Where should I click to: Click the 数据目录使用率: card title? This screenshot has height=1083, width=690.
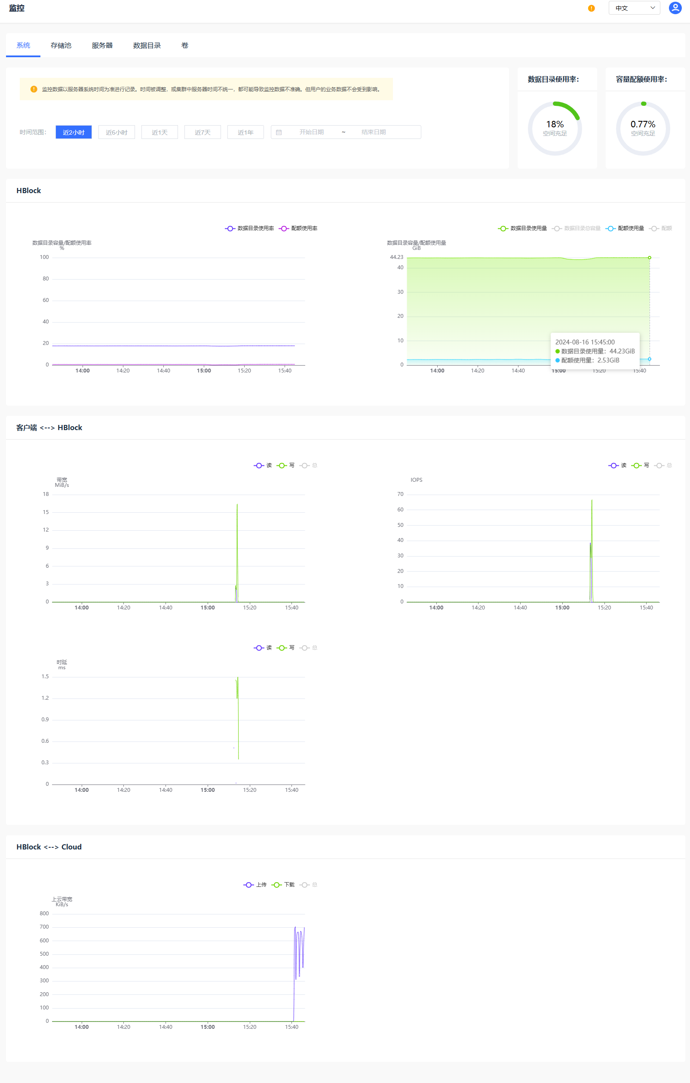553,79
